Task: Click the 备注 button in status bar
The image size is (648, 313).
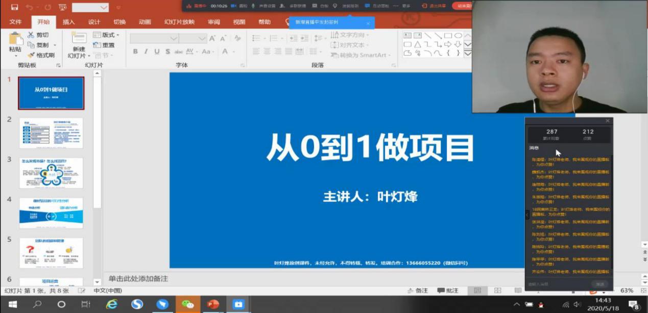Action: tap(418, 291)
